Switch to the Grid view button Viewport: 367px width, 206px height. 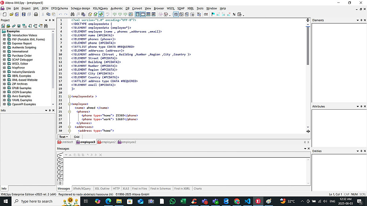76,137
